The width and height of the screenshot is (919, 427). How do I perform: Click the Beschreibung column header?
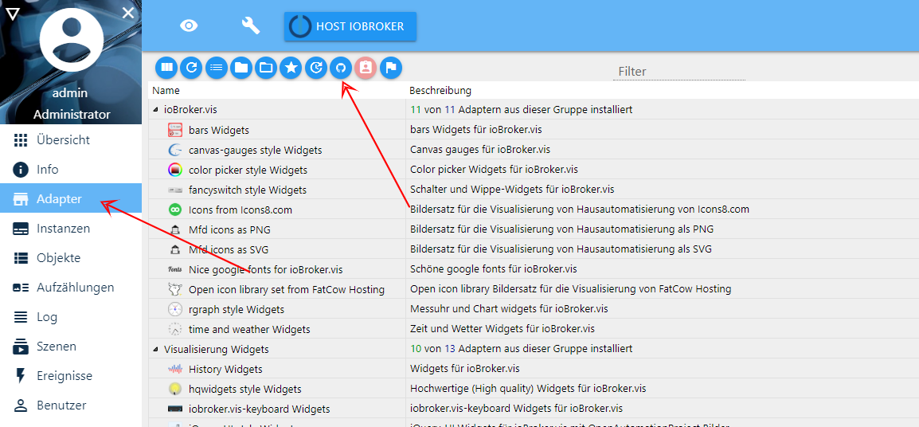click(440, 91)
